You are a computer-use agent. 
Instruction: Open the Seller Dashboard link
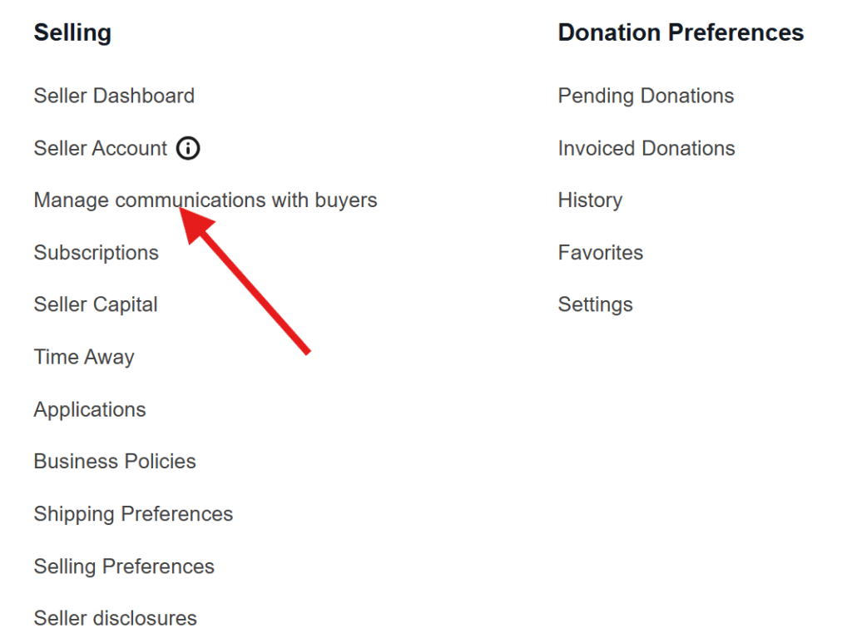[x=114, y=96]
